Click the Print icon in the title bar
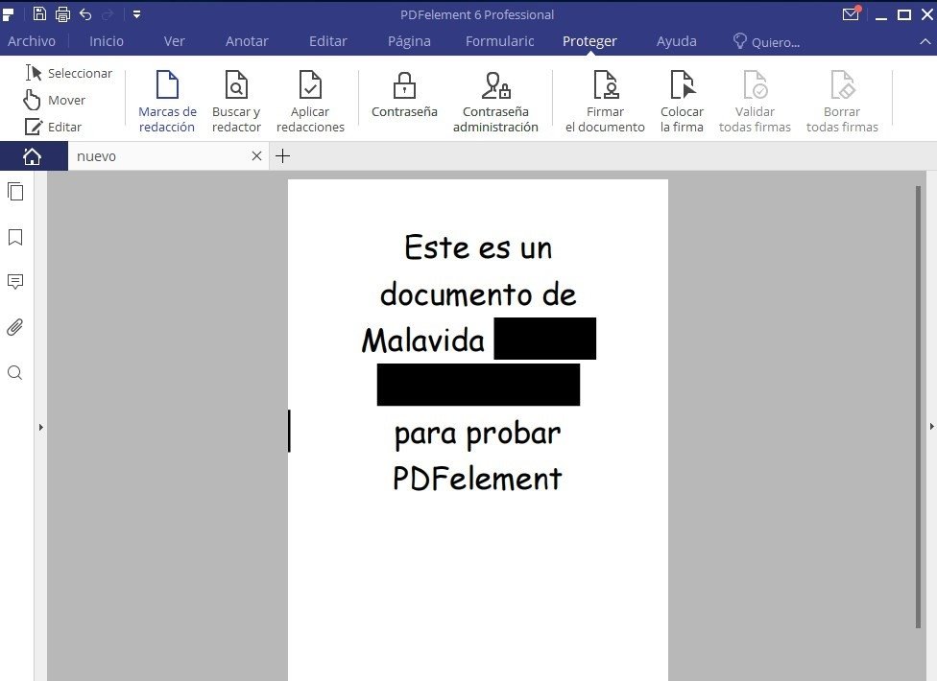The height and width of the screenshot is (681, 937). pos(62,13)
